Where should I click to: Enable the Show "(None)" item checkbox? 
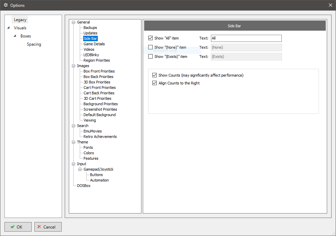(151, 47)
